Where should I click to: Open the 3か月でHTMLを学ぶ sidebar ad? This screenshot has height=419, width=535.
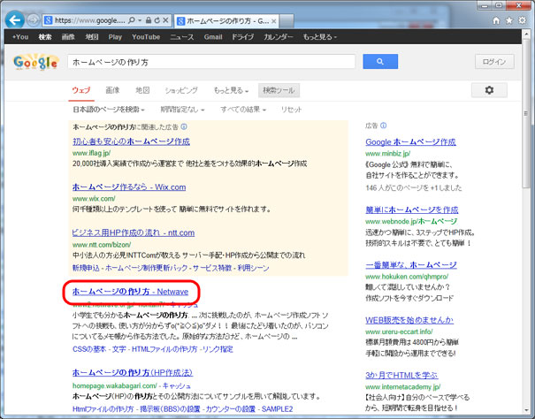coord(401,376)
